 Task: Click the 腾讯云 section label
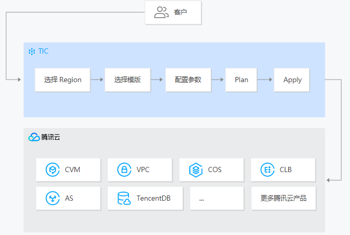click(x=50, y=137)
